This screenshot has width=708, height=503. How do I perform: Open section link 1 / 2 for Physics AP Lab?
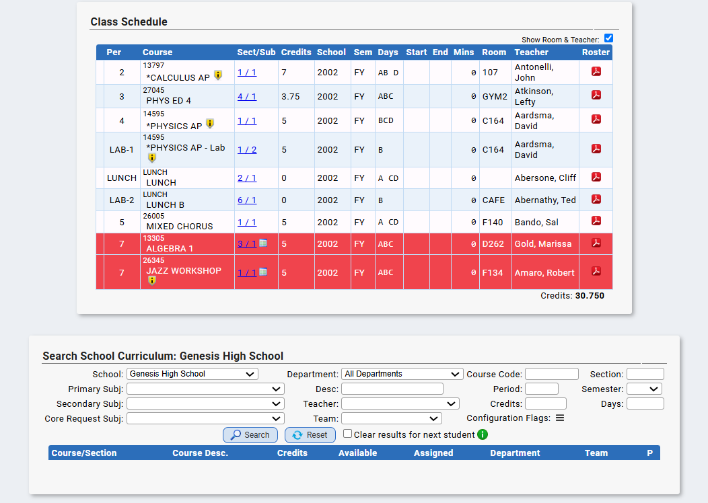click(x=247, y=150)
